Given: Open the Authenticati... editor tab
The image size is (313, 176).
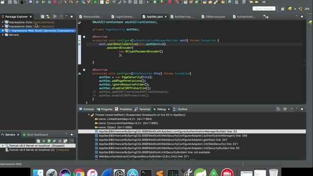Looking at the screenshot, I should [244, 17].
